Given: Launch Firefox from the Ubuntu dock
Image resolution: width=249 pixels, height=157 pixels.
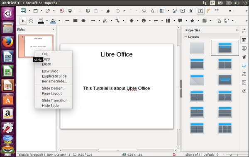Looking at the screenshot, I should point(8,42).
